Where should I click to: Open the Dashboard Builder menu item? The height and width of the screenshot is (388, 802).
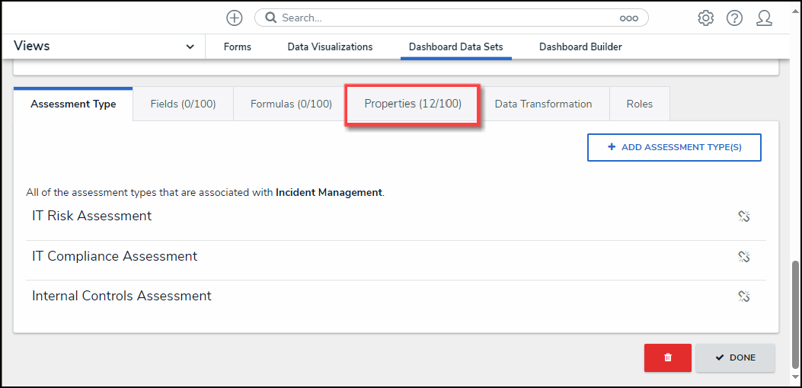coord(580,46)
